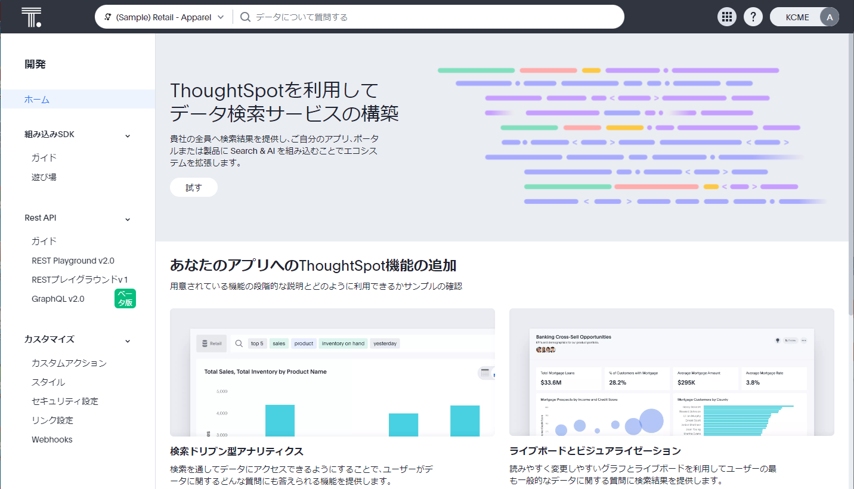Open REST Playground v2.0
Image resolution: width=854 pixels, height=489 pixels.
click(x=73, y=261)
